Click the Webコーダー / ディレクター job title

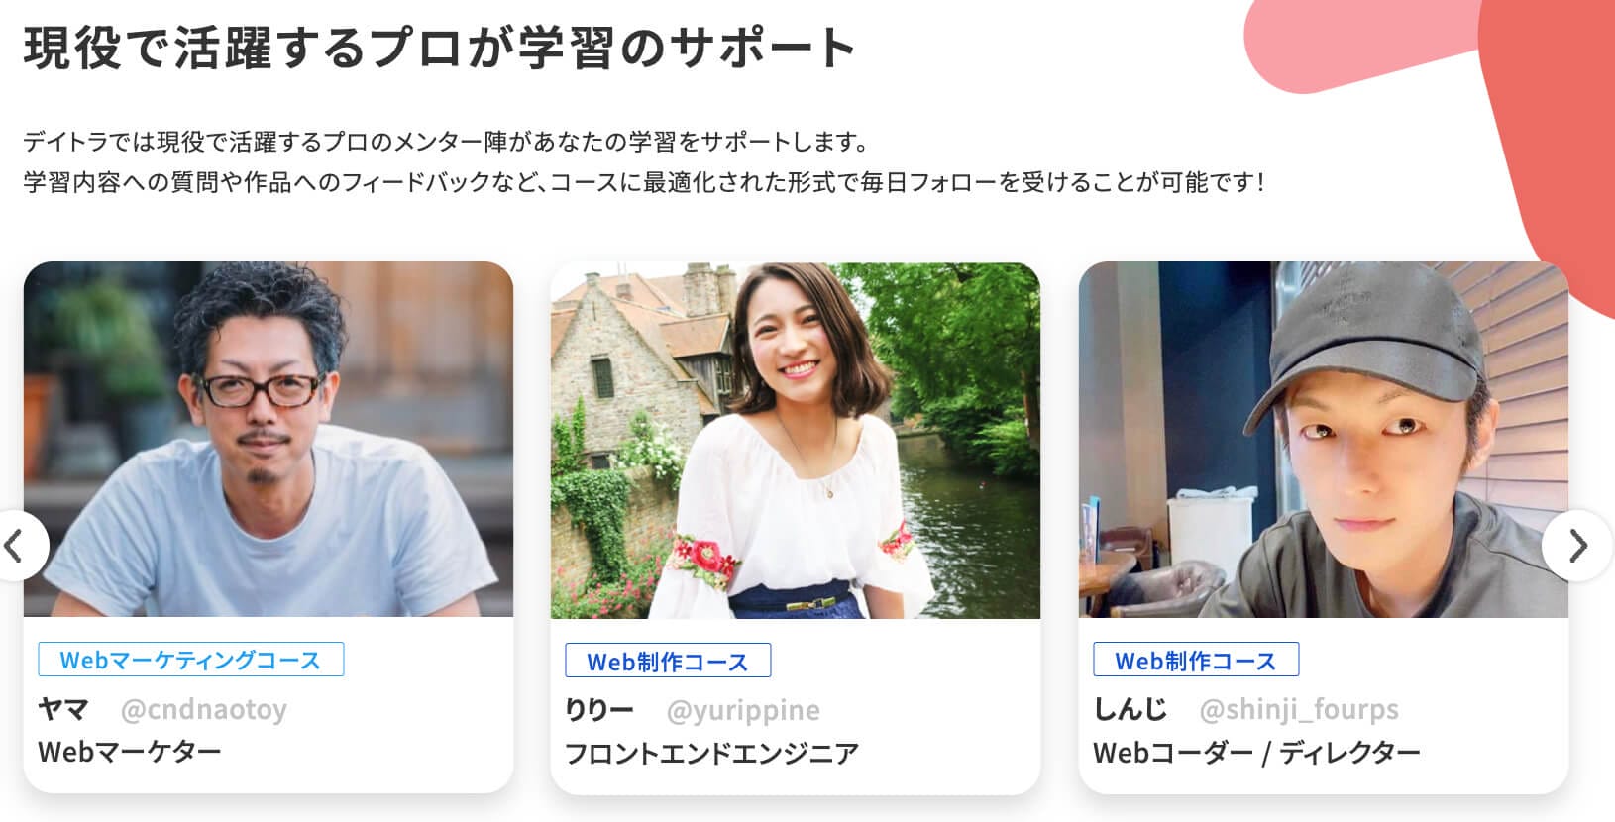click(x=1256, y=754)
